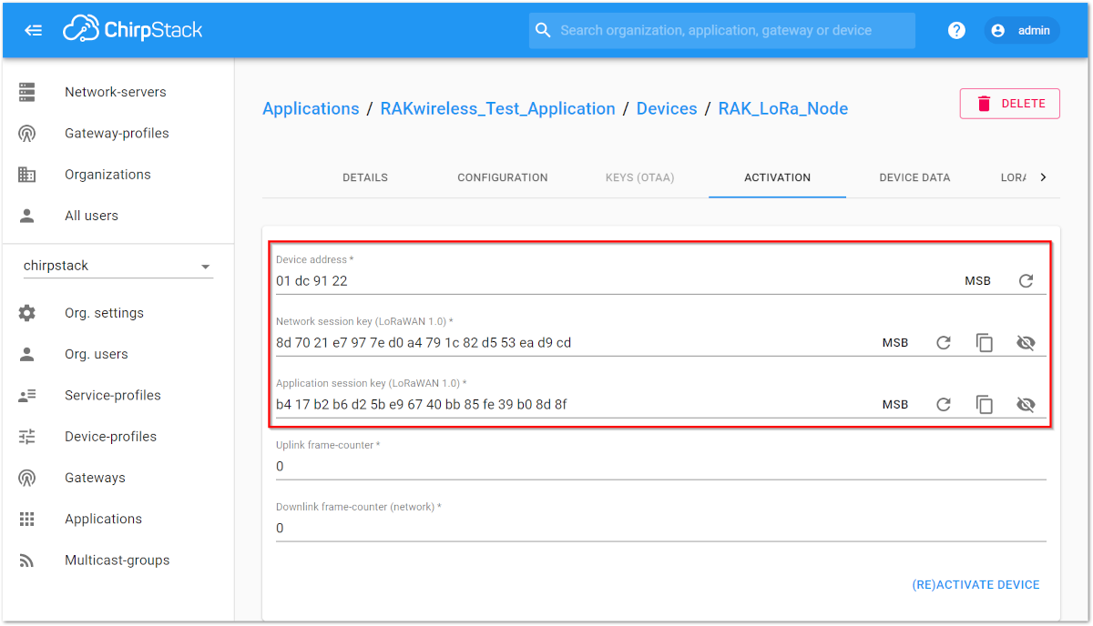Switch to the DEVICE DATA tab
Viewport: 1093px width, 626px height.
[x=914, y=177]
